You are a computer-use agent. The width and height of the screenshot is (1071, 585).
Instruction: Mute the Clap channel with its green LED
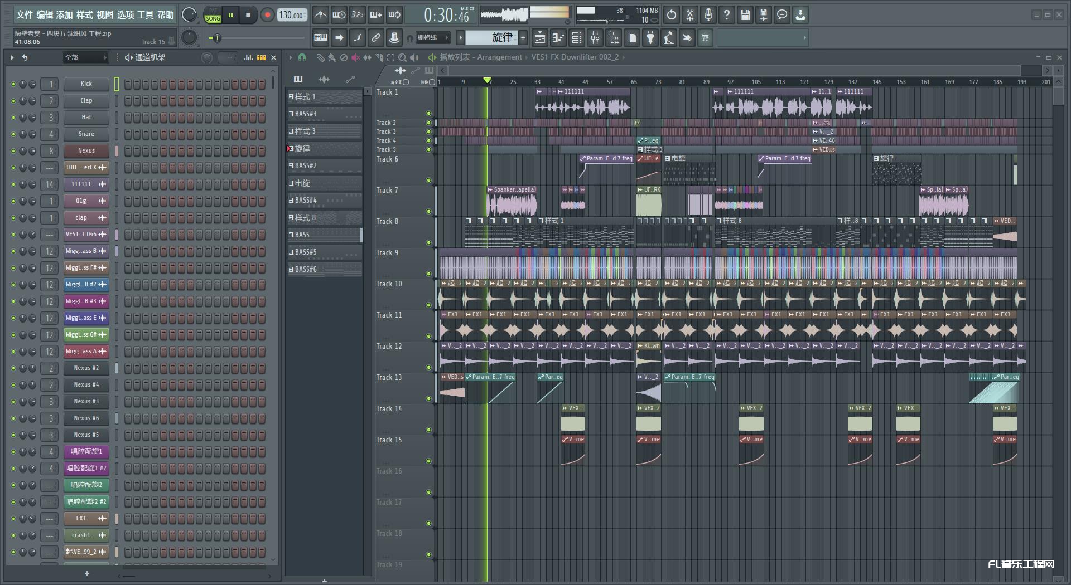pos(13,101)
